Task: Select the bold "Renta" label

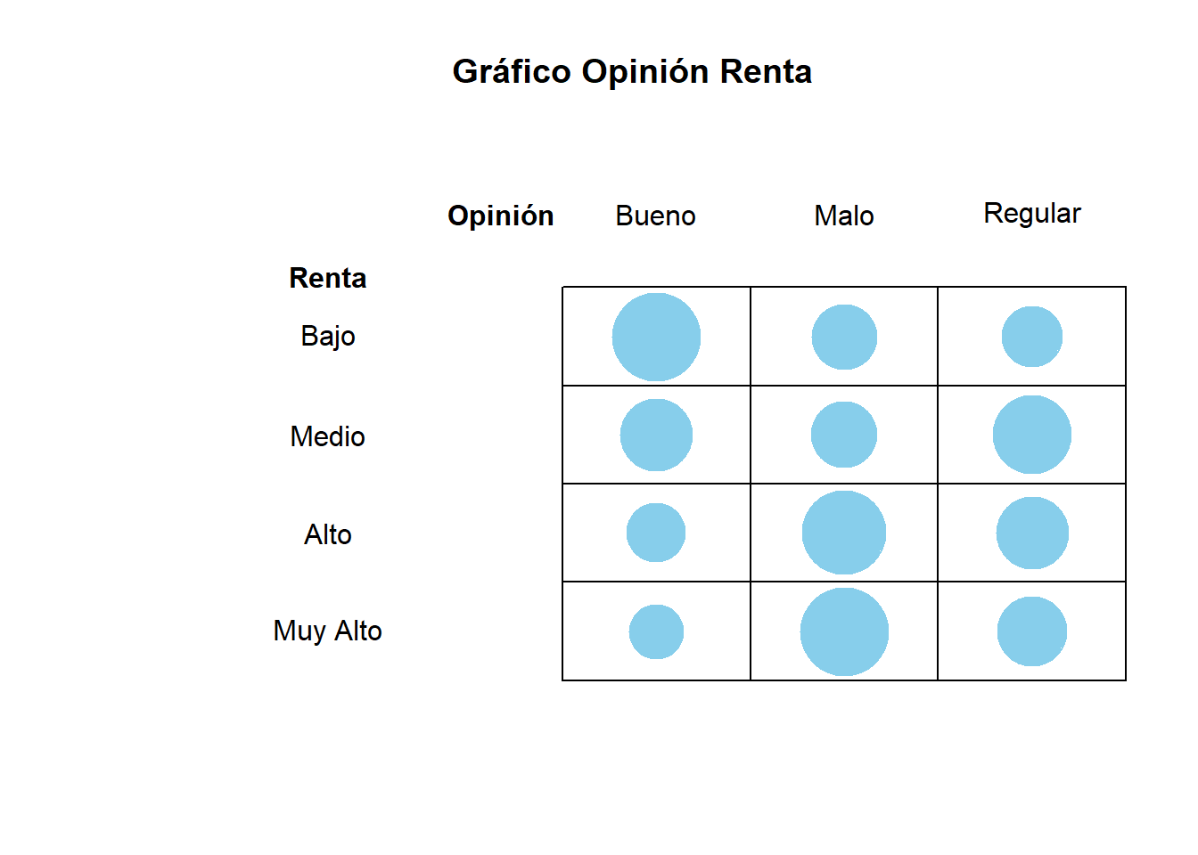Action: pyautogui.click(x=327, y=278)
